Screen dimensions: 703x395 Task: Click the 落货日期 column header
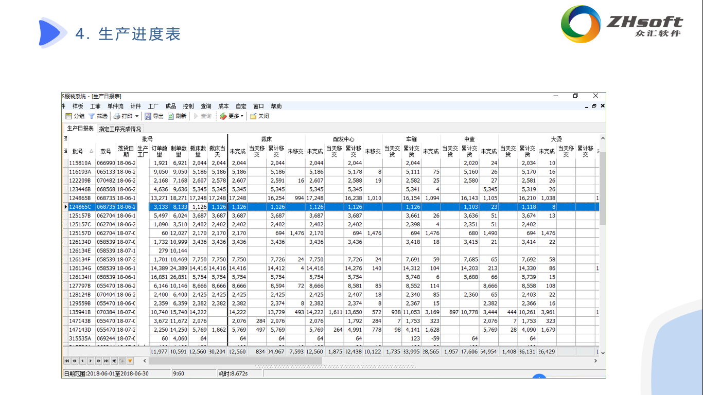click(x=126, y=151)
